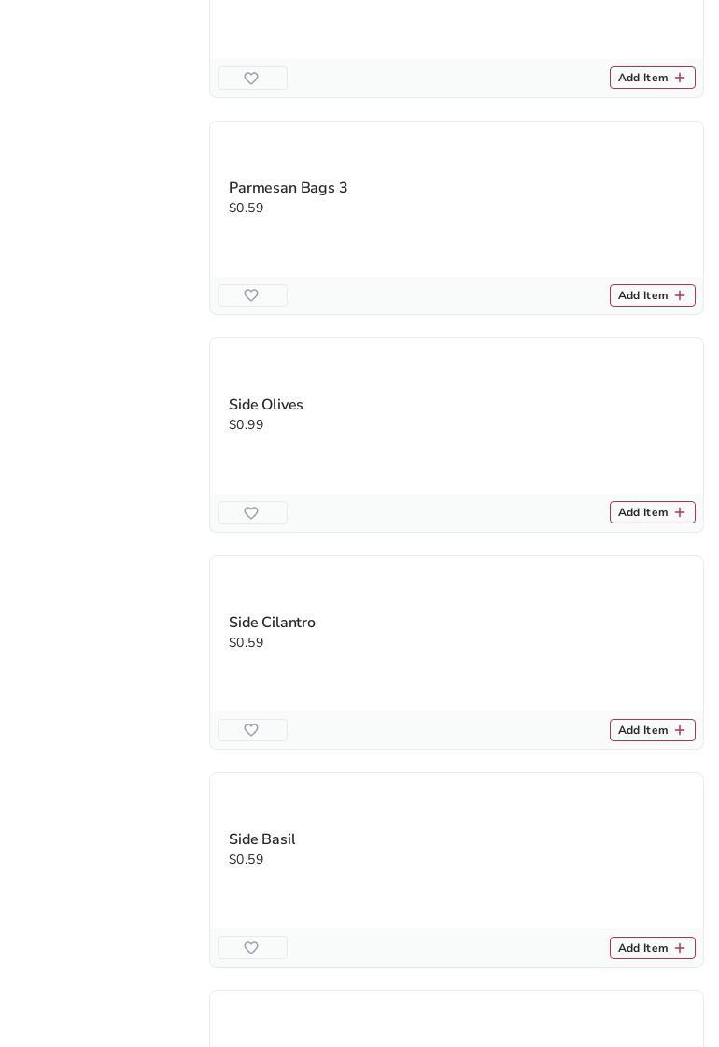
Task: Click Add Item on the Side Basil card
Action: point(652,948)
